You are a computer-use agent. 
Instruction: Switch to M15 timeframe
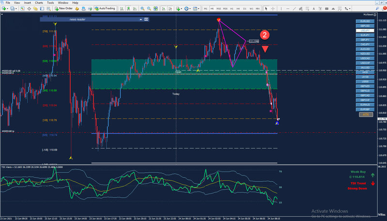pyautogui.click(x=218, y=9)
